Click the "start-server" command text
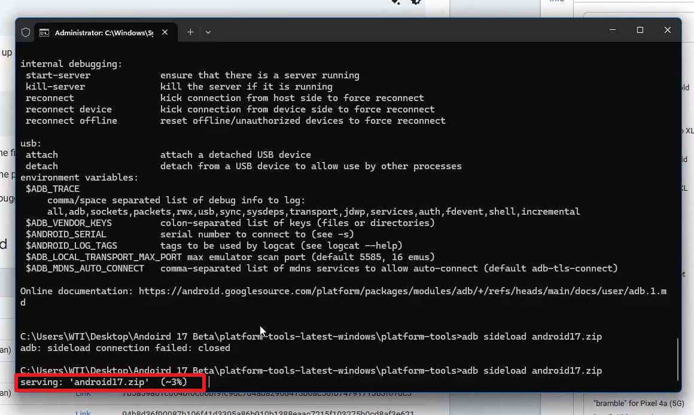Image resolution: width=694 pixels, height=415 pixels. tap(57, 75)
